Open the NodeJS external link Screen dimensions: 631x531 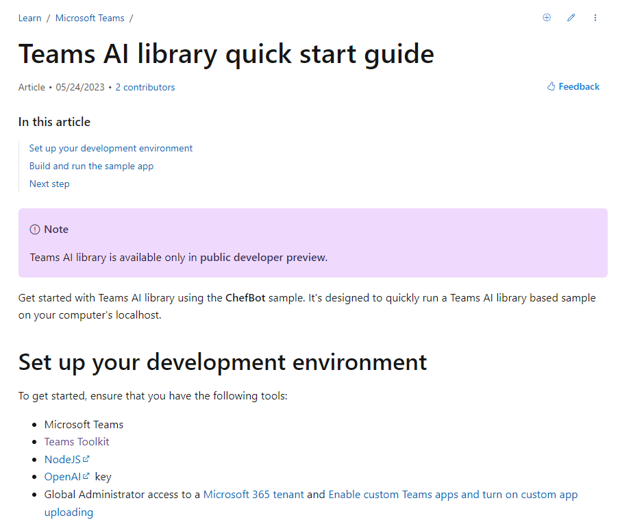[67, 459]
